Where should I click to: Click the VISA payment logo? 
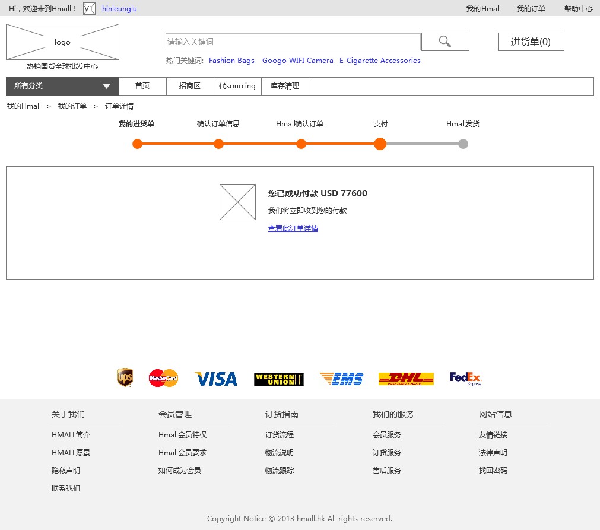(x=216, y=379)
